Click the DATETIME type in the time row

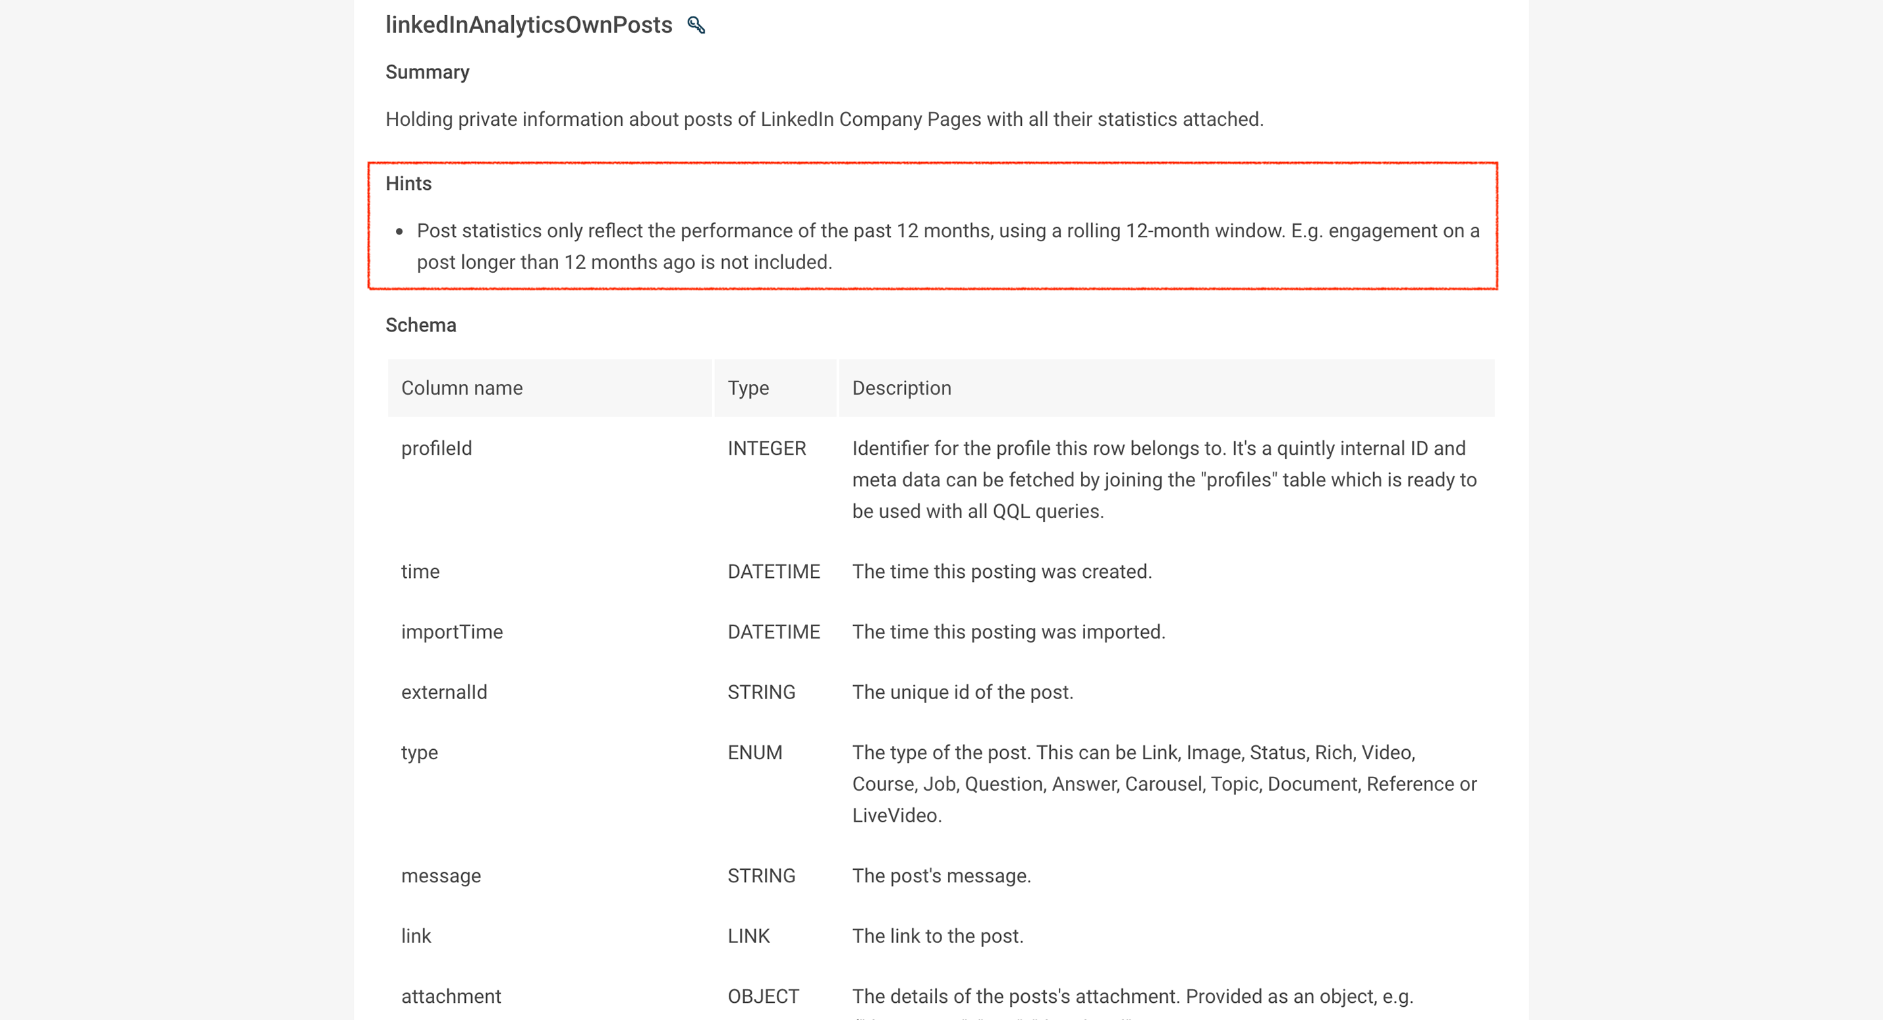774,572
